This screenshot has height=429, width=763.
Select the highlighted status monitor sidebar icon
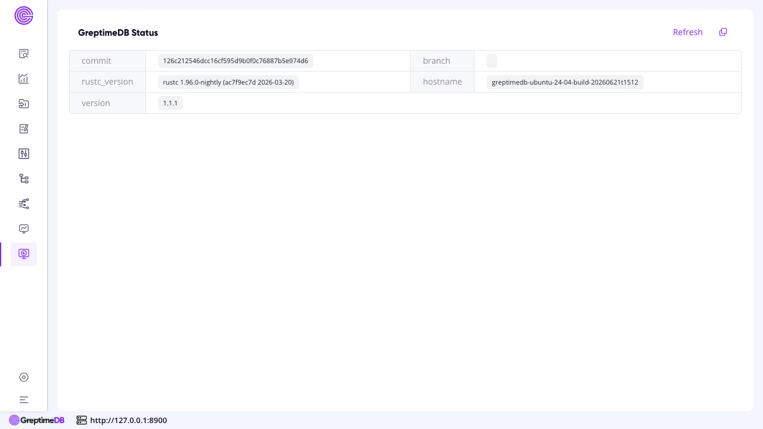(x=24, y=254)
